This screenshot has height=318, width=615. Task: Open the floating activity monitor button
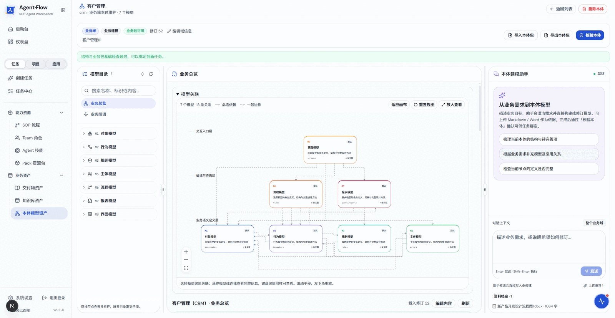[601, 301]
